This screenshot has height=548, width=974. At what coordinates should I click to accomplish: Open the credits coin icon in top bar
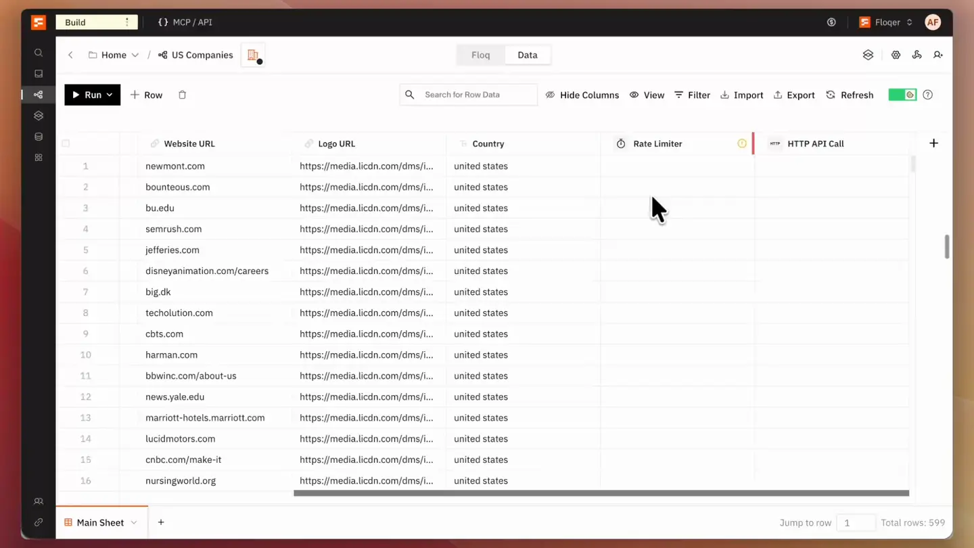(x=831, y=22)
